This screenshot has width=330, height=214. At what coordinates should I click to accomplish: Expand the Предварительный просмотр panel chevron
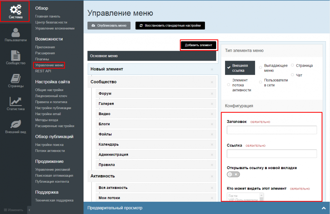[323, 208]
